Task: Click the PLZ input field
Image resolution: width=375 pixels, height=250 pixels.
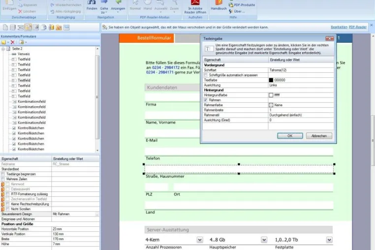Action: click(156, 187)
